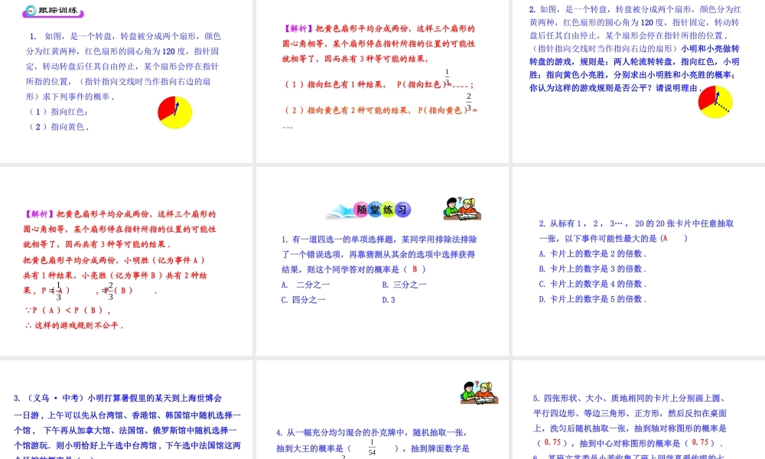Image resolution: width=765 pixels, height=459 pixels.
Task: Select option D 卡片上的数字是5的倍数
Action: tap(589, 299)
